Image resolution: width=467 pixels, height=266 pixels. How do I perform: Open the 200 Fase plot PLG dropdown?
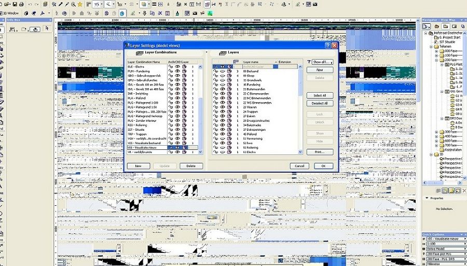[x=446, y=254]
